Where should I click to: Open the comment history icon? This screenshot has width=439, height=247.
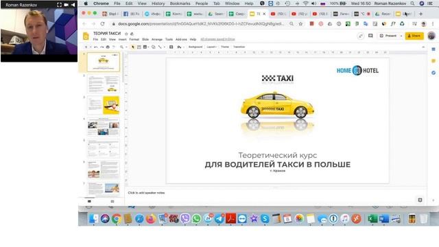point(370,36)
